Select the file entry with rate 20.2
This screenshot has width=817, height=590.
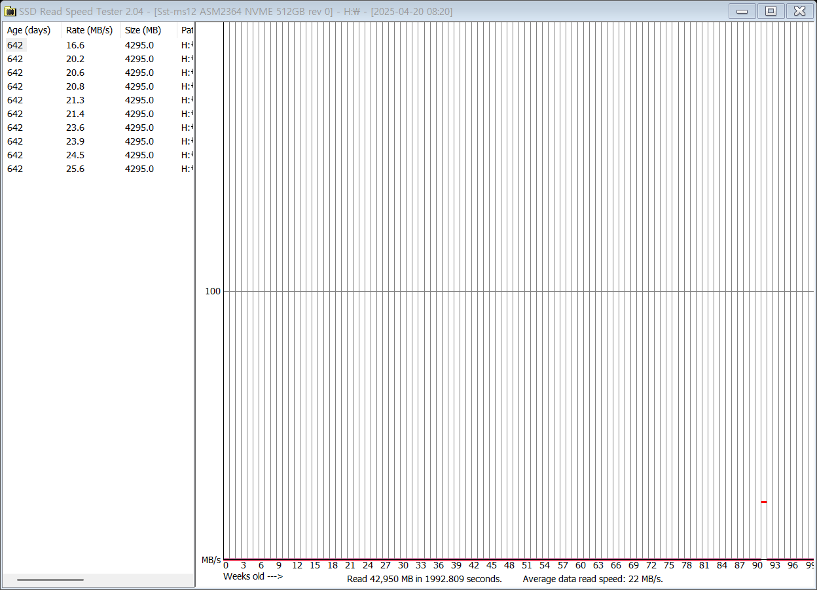click(75, 59)
